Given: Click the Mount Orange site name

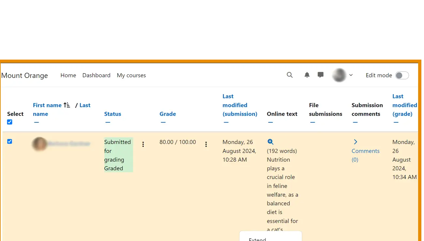Looking at the screenshot, I should pos(24,76).
